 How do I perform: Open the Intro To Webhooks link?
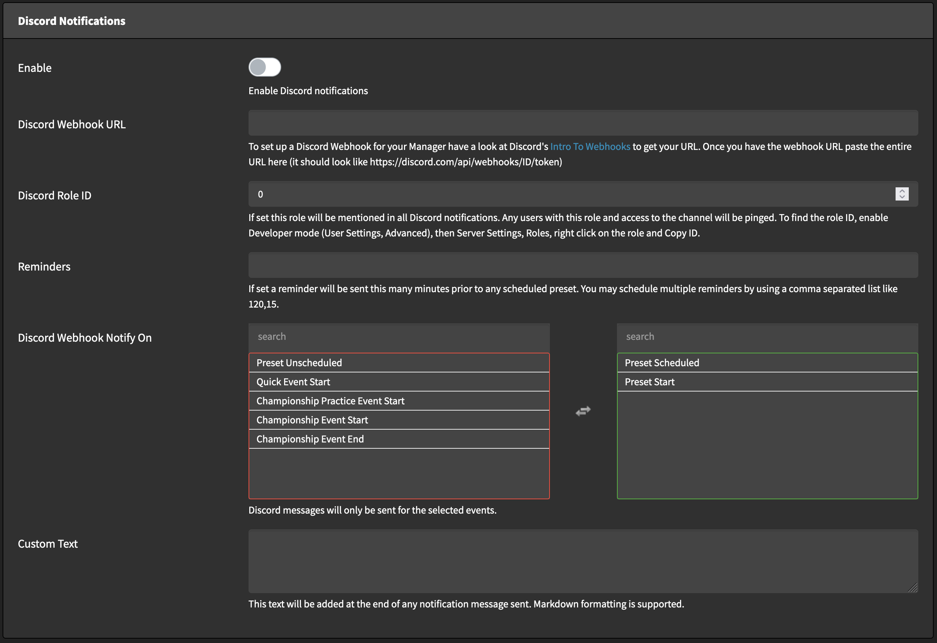pyautogui.click(x=590, y=146)
